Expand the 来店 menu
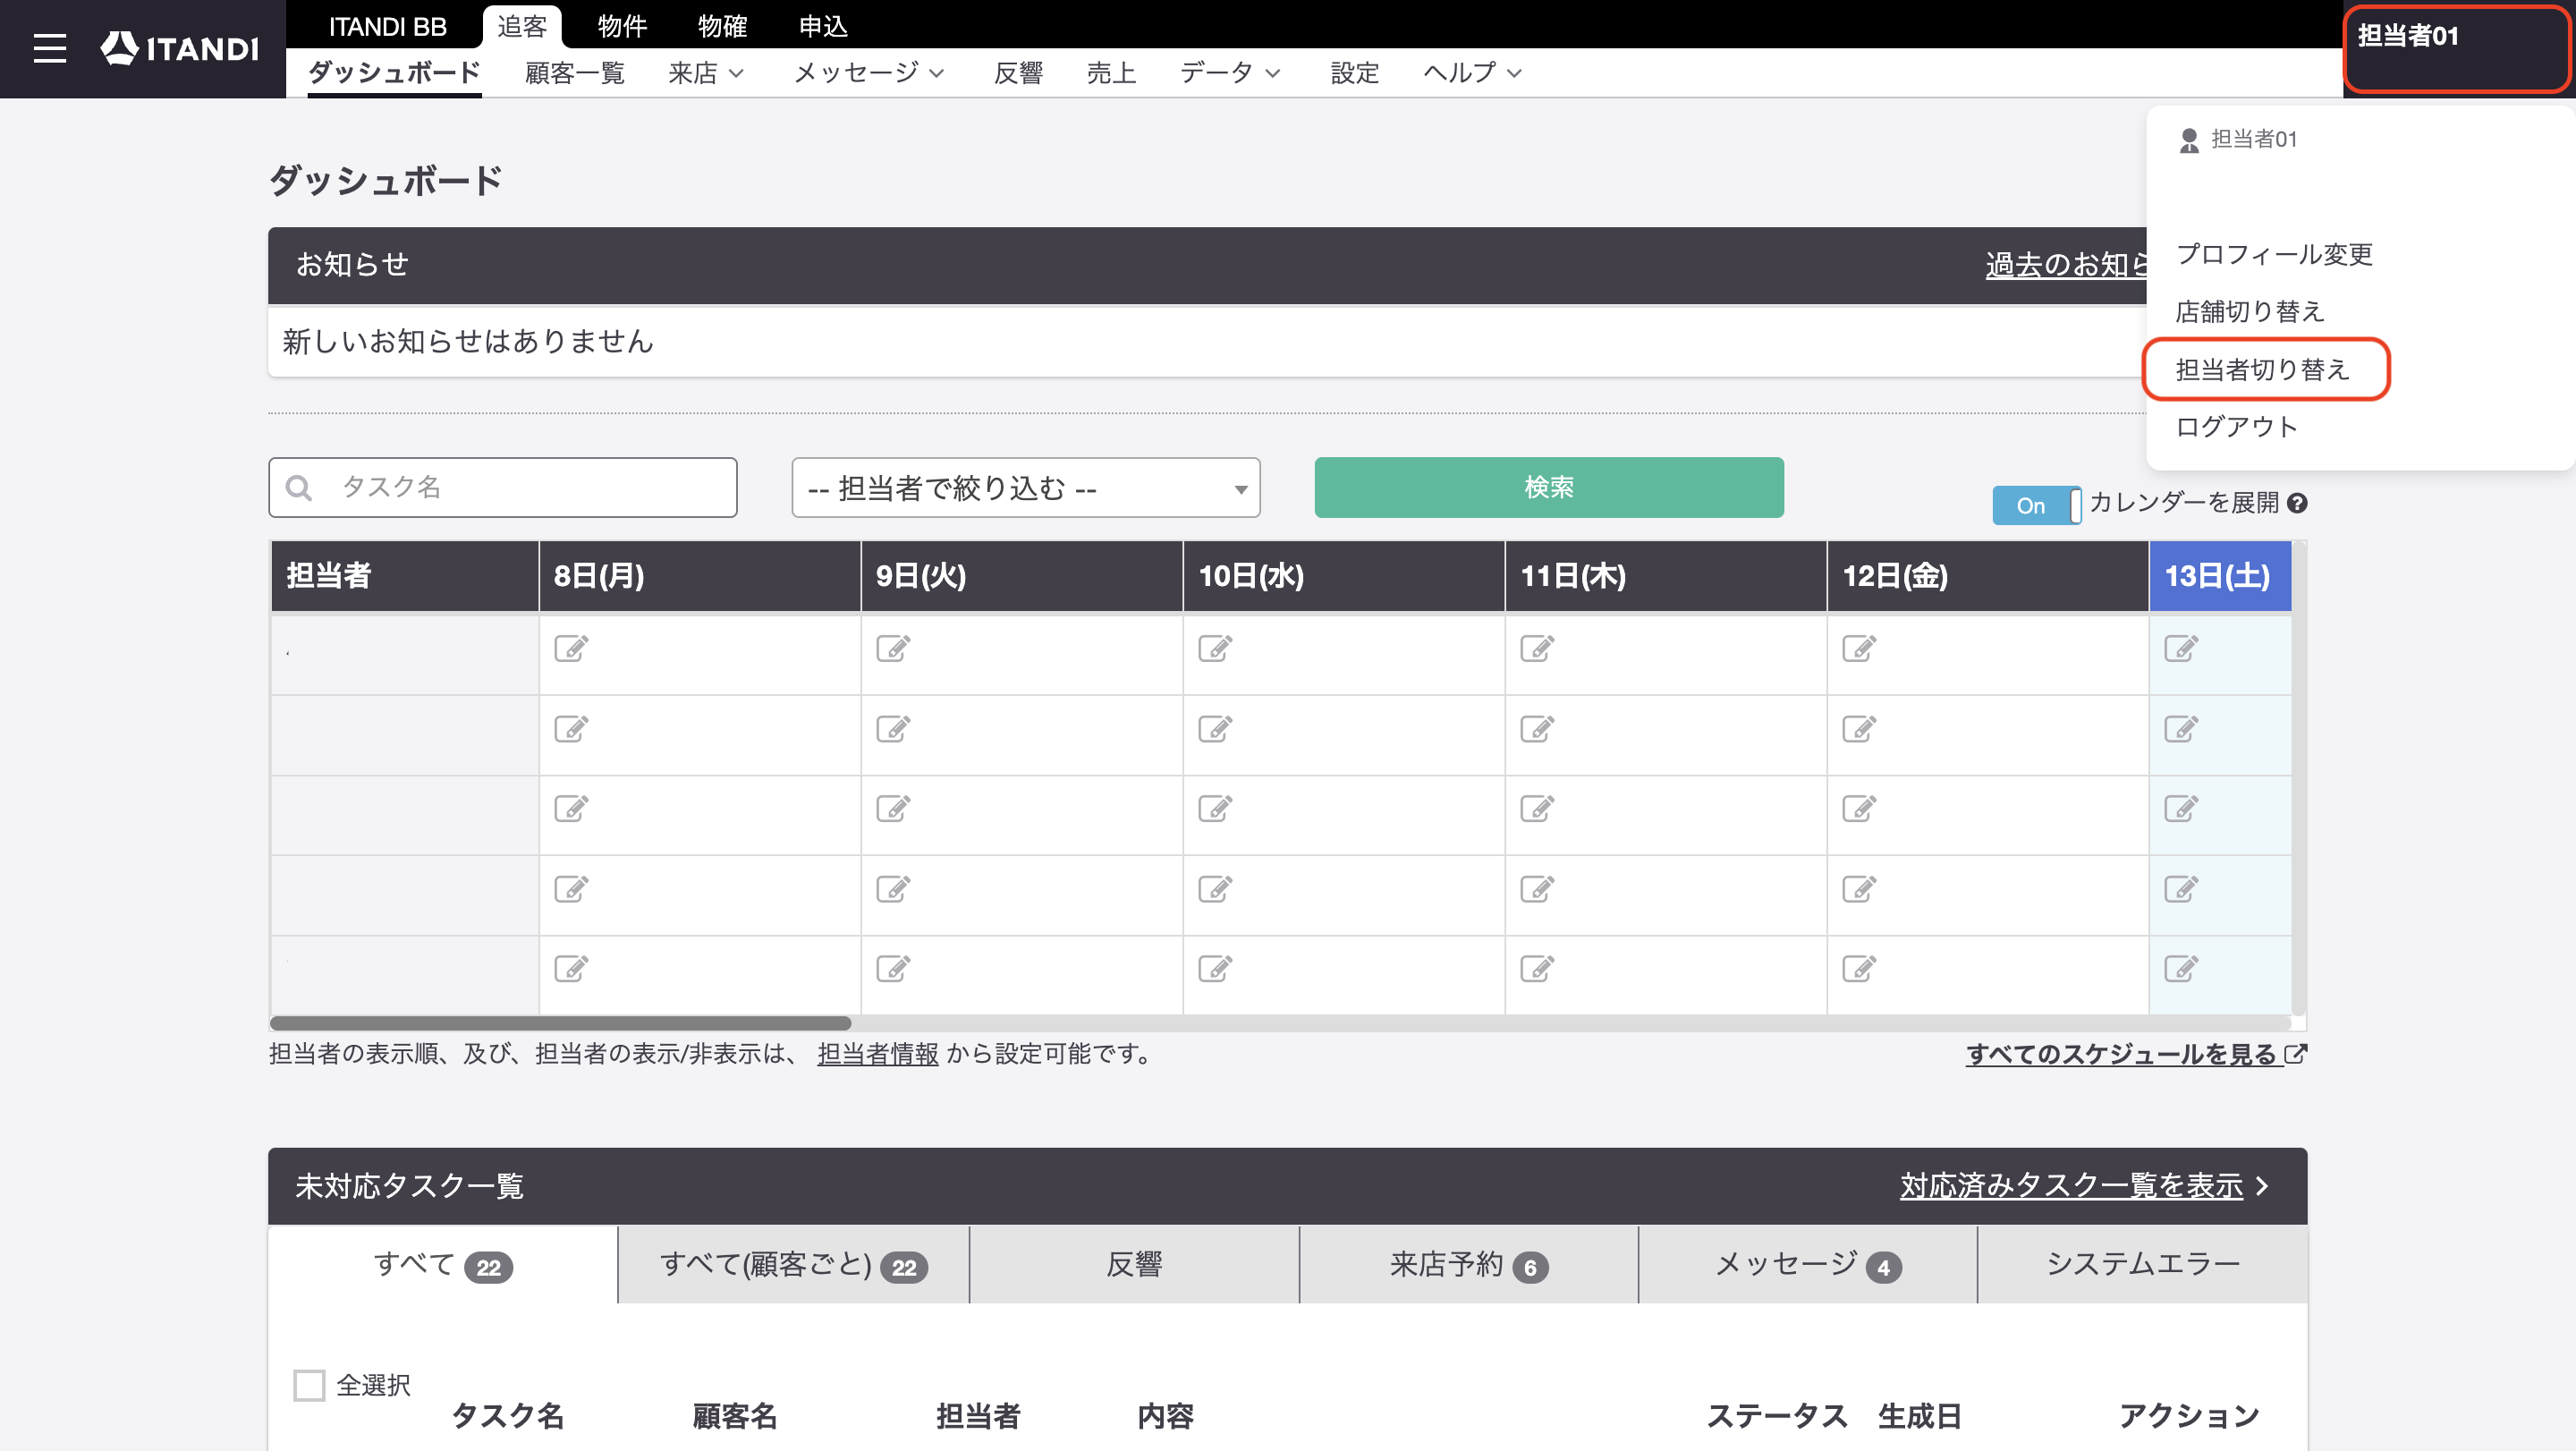This screenshot has height=1451, width=2576. pyautogui.click(x=706, y=73)
